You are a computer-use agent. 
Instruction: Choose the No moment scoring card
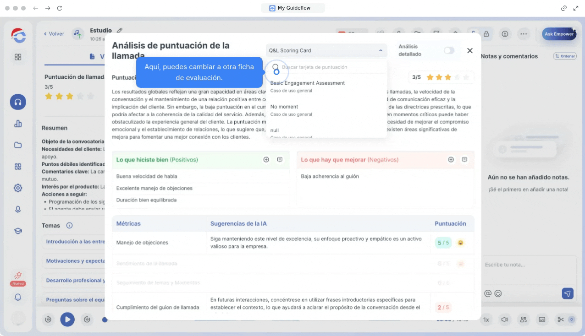(x=284, y=107)
